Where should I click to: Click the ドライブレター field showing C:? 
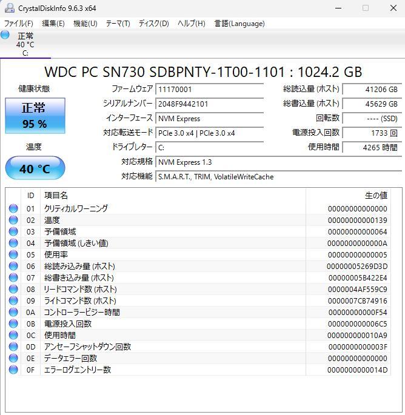click(210, 147)
